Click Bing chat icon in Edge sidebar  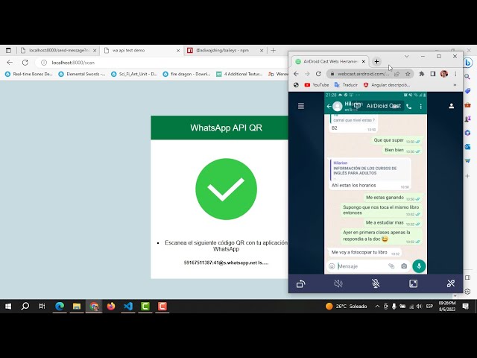(x=468, y=63)
